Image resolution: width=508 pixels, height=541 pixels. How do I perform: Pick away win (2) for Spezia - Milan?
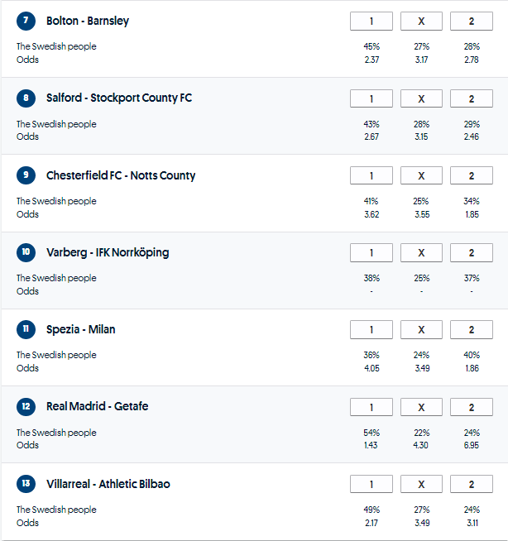click(x=471, y=330)
